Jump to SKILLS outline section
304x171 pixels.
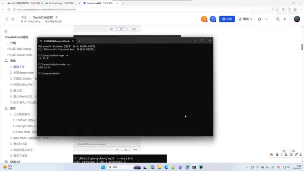point(12,161)
